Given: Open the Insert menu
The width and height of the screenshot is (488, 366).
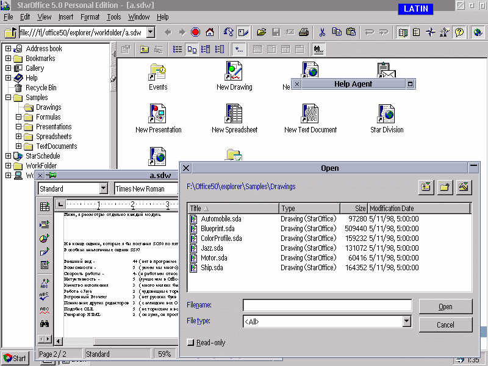Looking at the screenshot, I should tap(66, 17).
